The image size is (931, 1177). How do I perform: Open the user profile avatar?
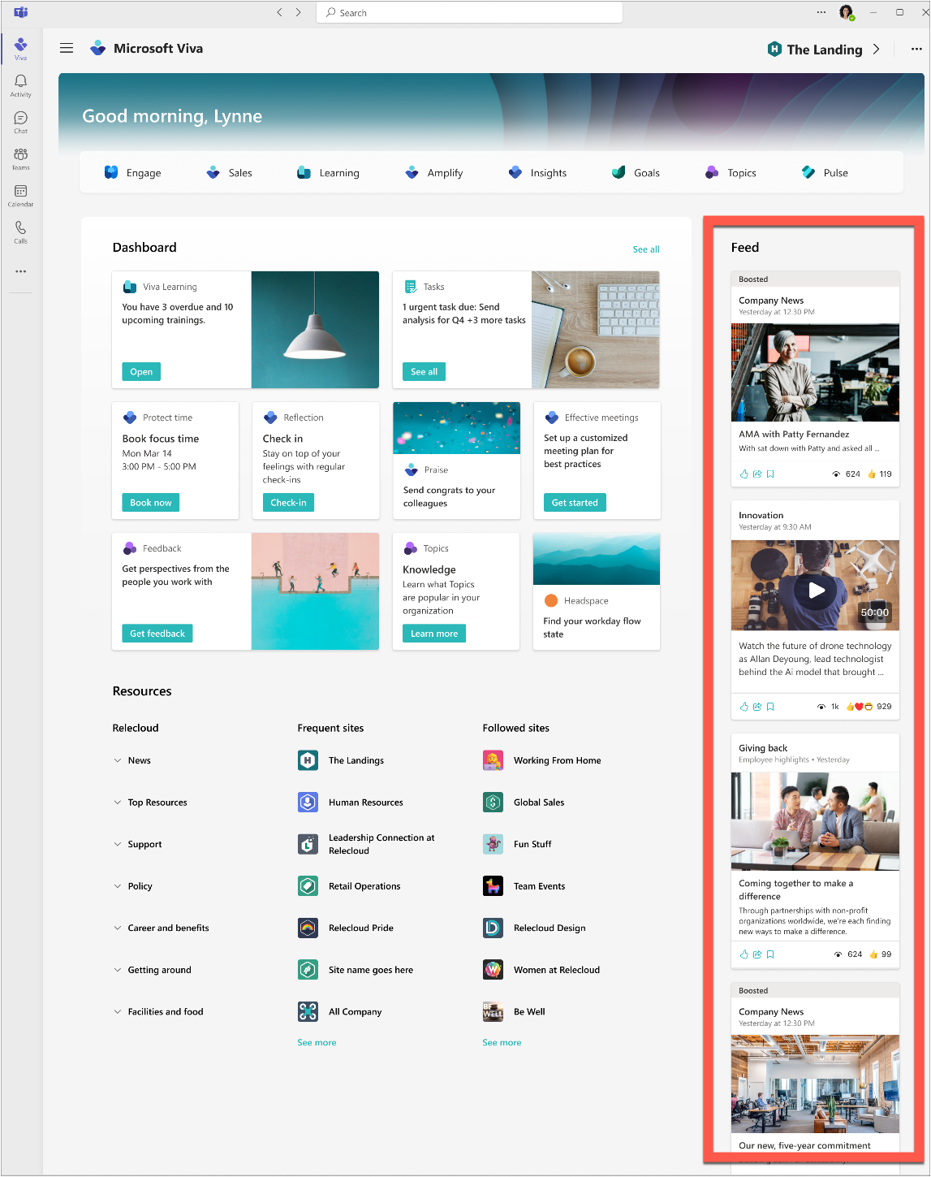point(847,12)
